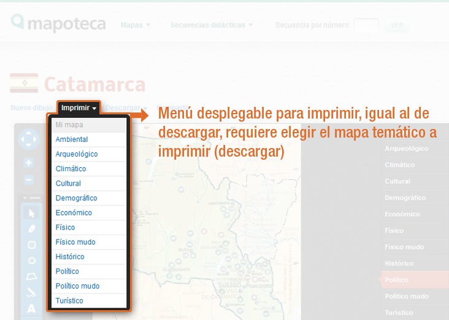Image resolution: width=449 pixels, height=320 pixels.
Task: Select the circle drawing tool
Action: pyautogui.click(x=31, y=260)
